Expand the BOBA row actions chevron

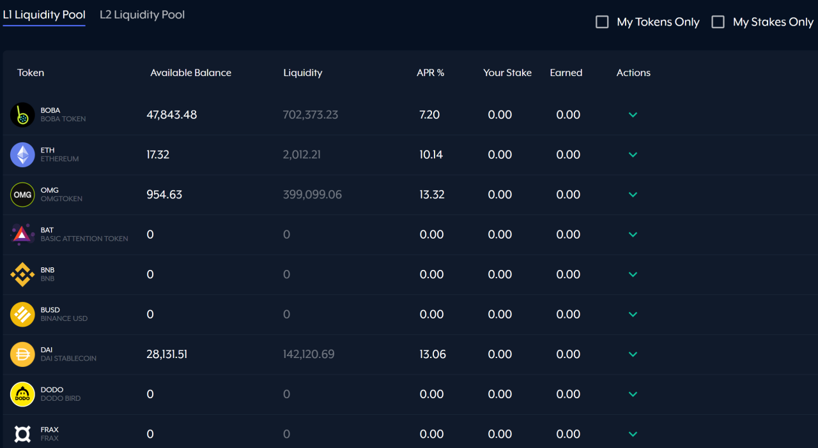click(x=633, y=115)
